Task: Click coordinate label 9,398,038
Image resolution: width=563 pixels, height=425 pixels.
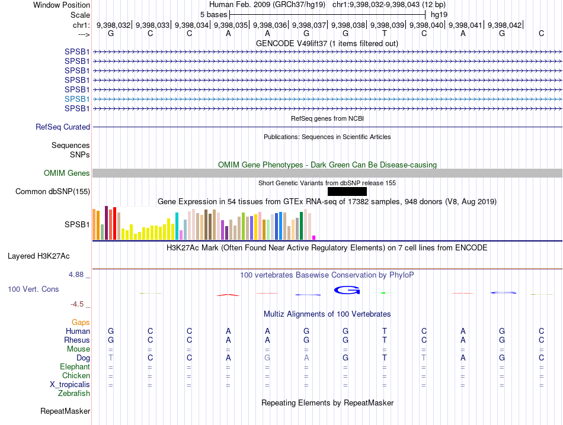Action: [348, 25]
